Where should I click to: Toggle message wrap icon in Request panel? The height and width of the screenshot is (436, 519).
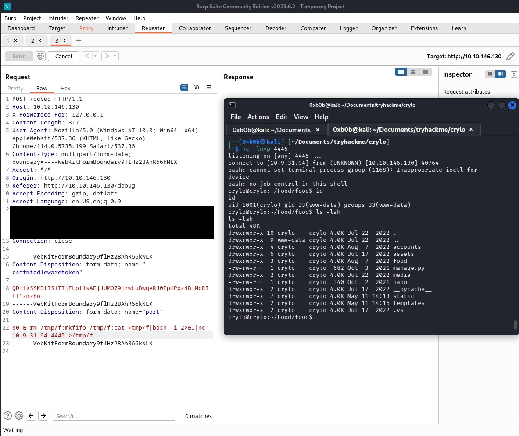point(184,87)
